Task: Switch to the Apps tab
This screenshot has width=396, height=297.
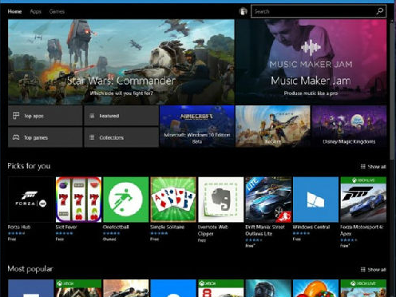Action: pos(36,11)
